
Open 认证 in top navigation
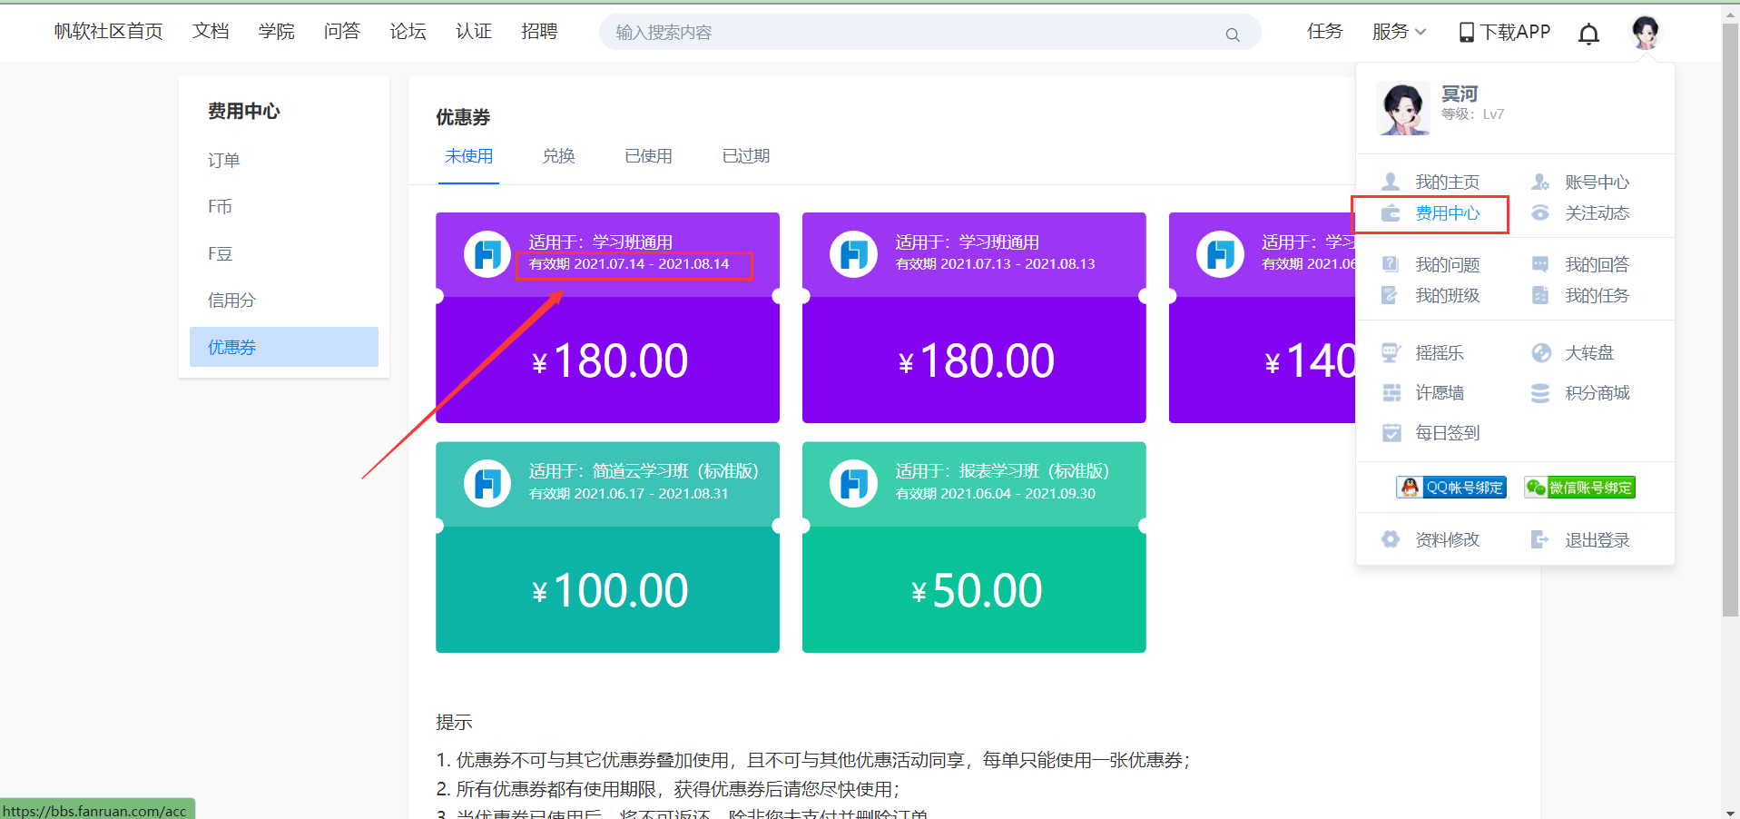(x=474, y=32)
